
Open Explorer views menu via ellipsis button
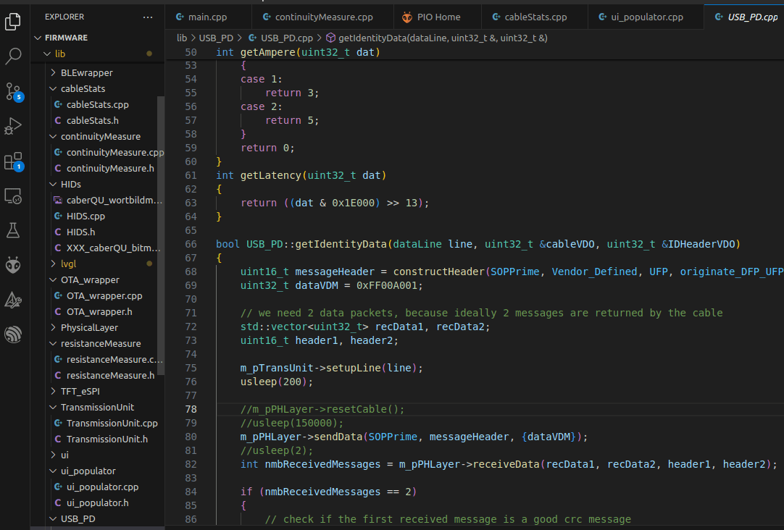click(x=148, y=16)
